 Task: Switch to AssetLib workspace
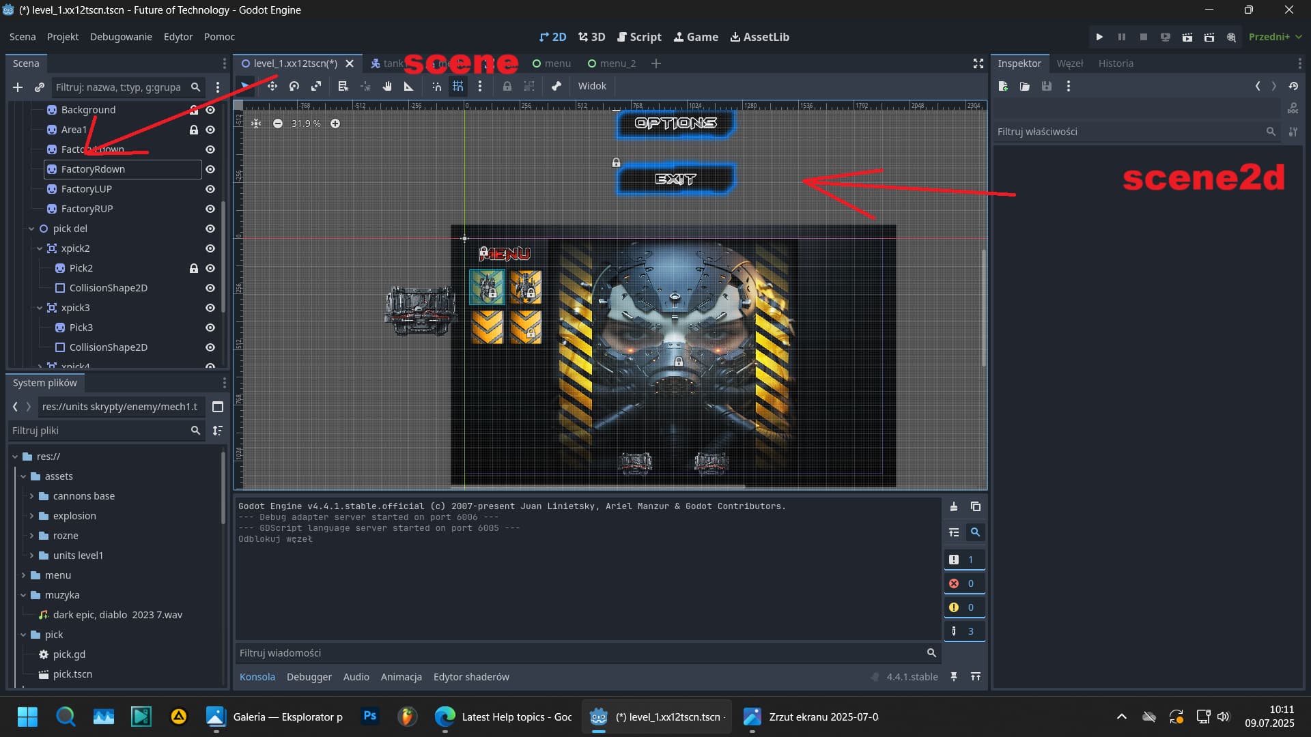[759, 37]
